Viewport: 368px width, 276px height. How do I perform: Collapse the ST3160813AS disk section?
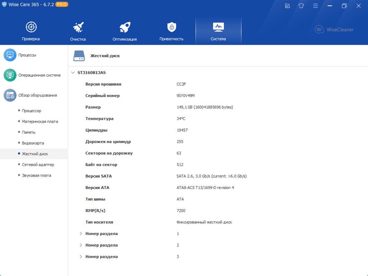73,73
